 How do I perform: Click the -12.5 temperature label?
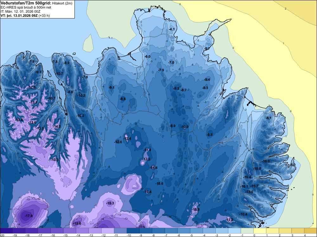point(40,128)
